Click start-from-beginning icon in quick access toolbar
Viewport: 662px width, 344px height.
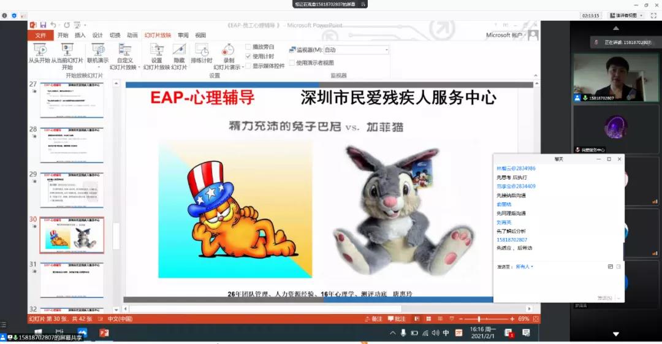(77, 25)
